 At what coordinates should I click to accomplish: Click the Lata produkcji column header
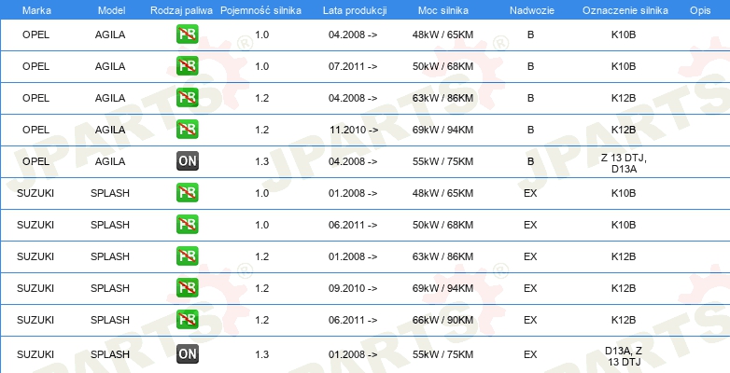pyautogui.click(x=355, y=10)
